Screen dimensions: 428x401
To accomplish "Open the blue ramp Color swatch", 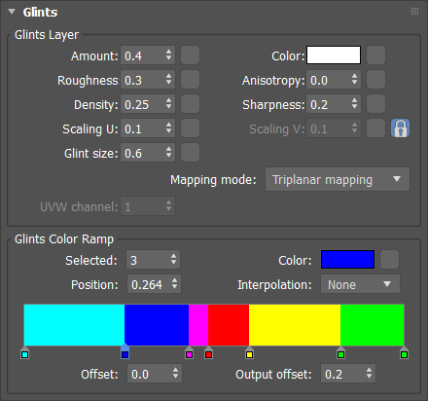I will point(347,260).
